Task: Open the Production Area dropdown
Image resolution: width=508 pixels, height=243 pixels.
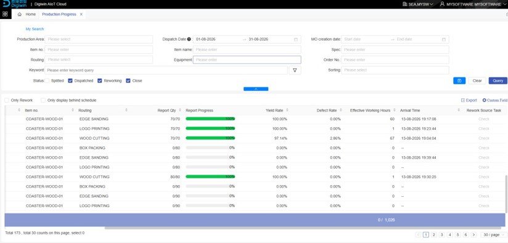Action: (x=99, y=39)
